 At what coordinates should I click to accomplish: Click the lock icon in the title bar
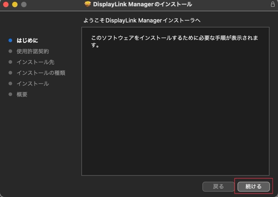point(273,4)
